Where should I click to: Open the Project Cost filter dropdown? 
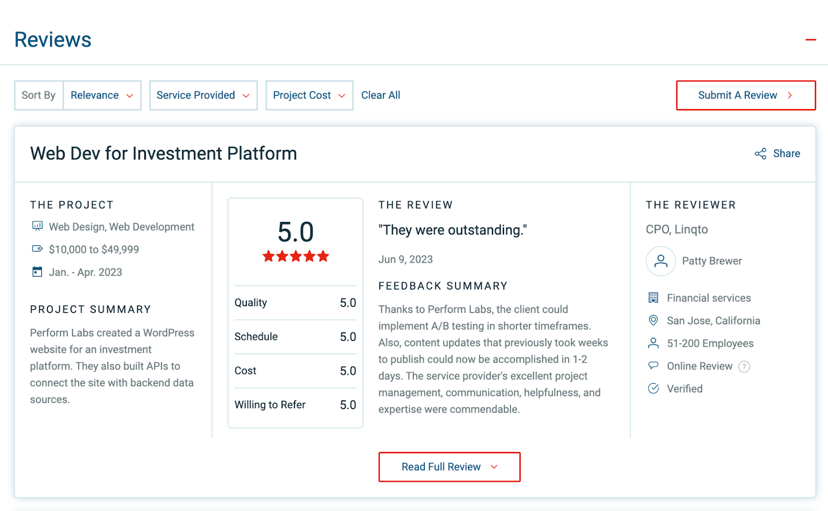click(x=309, y=95)
